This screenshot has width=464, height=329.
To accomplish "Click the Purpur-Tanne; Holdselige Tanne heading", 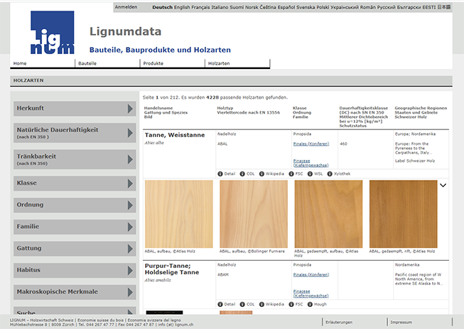I will pyautogui.click(x=172, y=269).
